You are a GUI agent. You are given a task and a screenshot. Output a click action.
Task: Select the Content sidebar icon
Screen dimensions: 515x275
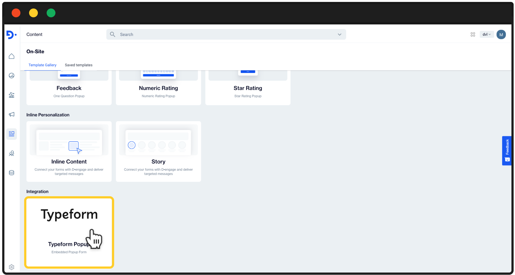click(12, 134)
